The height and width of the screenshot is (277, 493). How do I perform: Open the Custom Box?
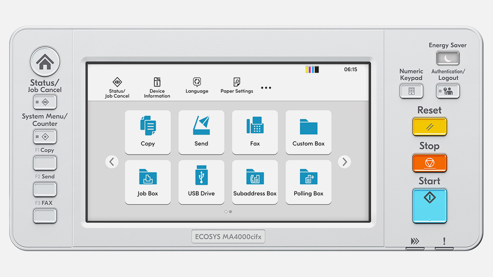click(x=308, y=132)
